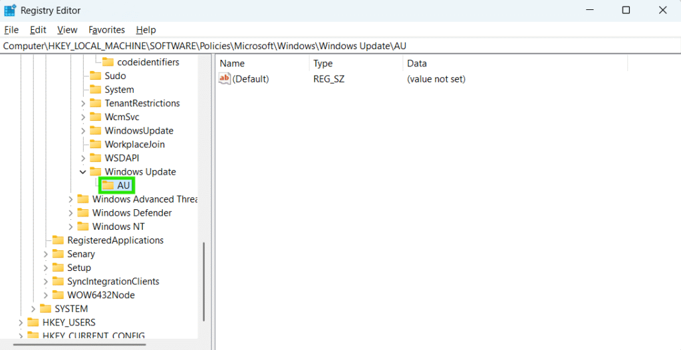Click the tree pane vertical scrollbar
681x350 pixels.
point(204,280)
